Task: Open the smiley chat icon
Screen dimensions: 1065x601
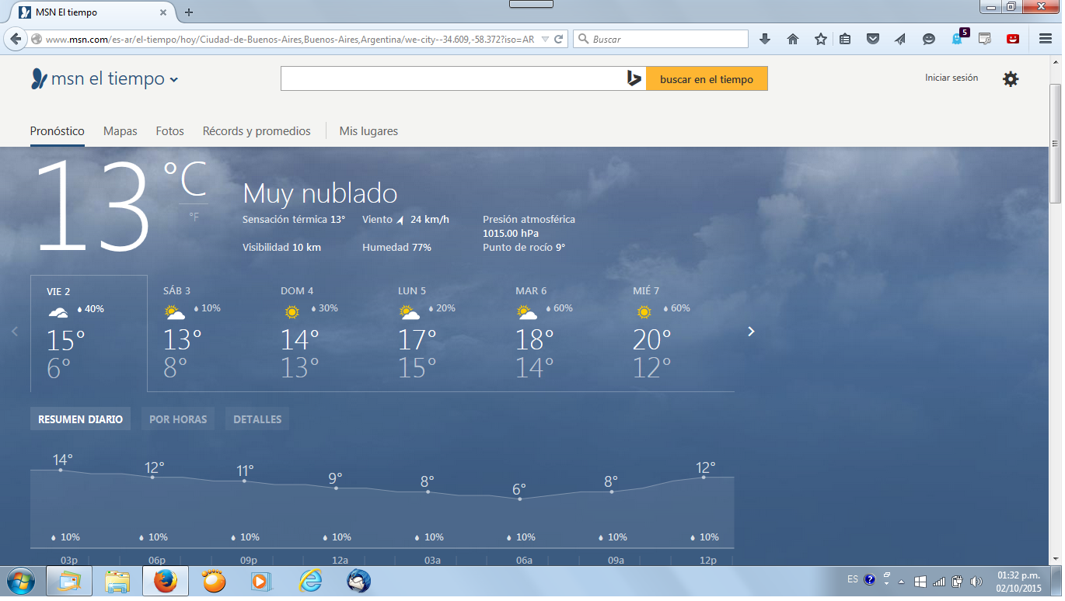Action: [928, 39]
